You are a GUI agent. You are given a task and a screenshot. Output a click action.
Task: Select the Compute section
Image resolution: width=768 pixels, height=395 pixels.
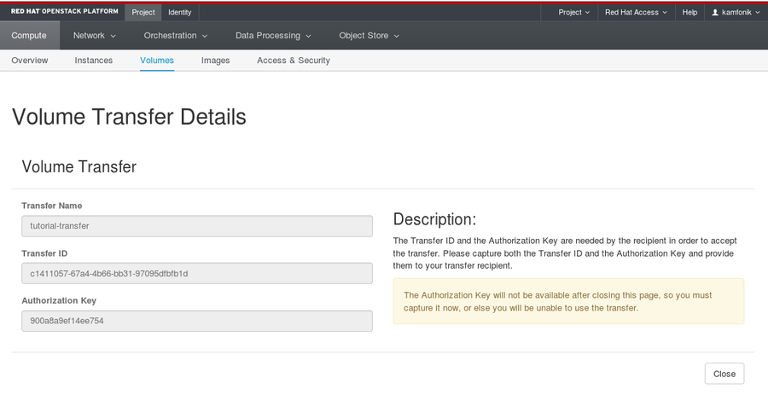pos(29,35)
